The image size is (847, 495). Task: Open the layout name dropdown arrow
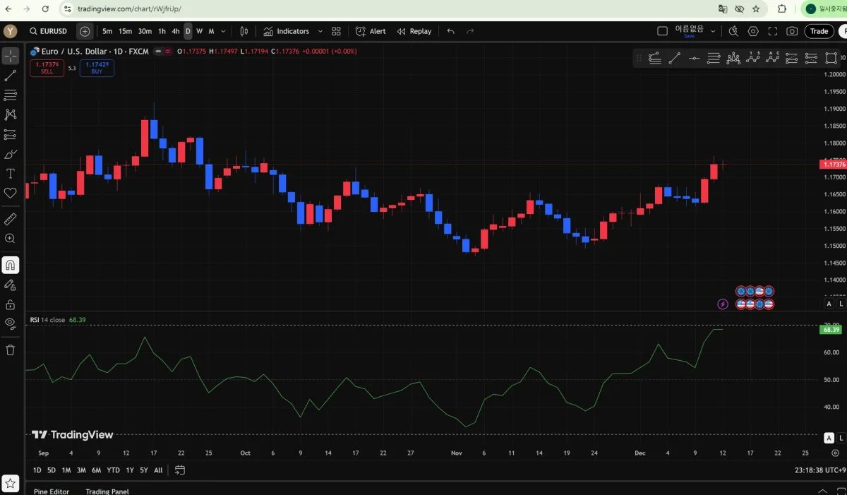coord(713,31)
